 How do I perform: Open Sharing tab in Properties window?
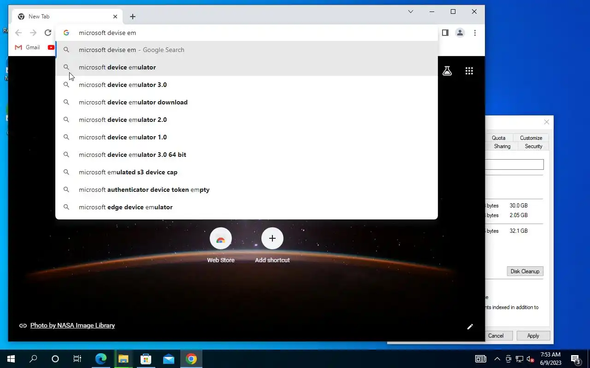point(502,146)
